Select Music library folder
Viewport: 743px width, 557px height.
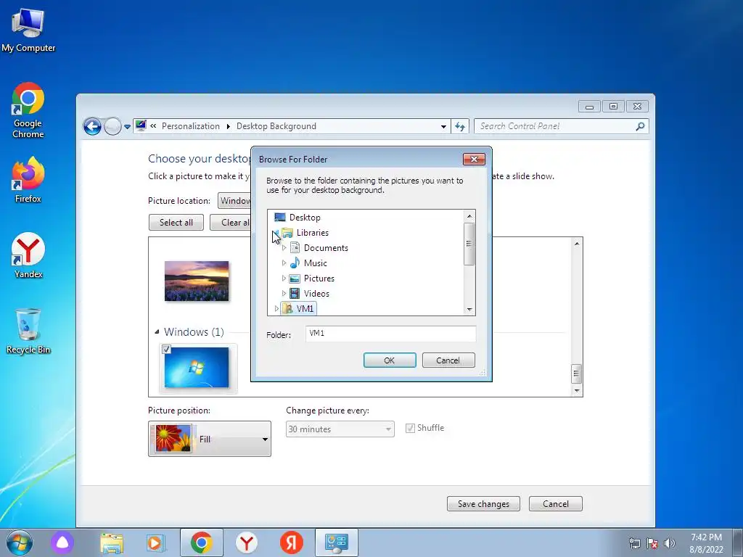click(x=315, y=263)
